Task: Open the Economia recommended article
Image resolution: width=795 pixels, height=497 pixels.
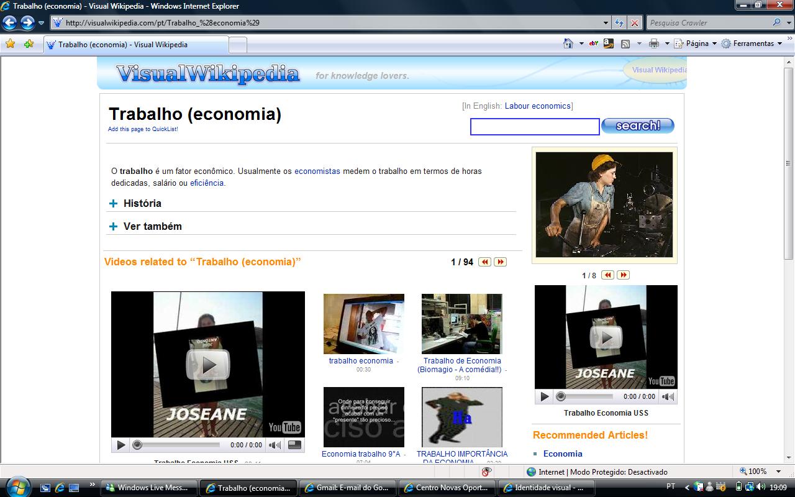Action: pyautogui.click(x=563, y=454)
